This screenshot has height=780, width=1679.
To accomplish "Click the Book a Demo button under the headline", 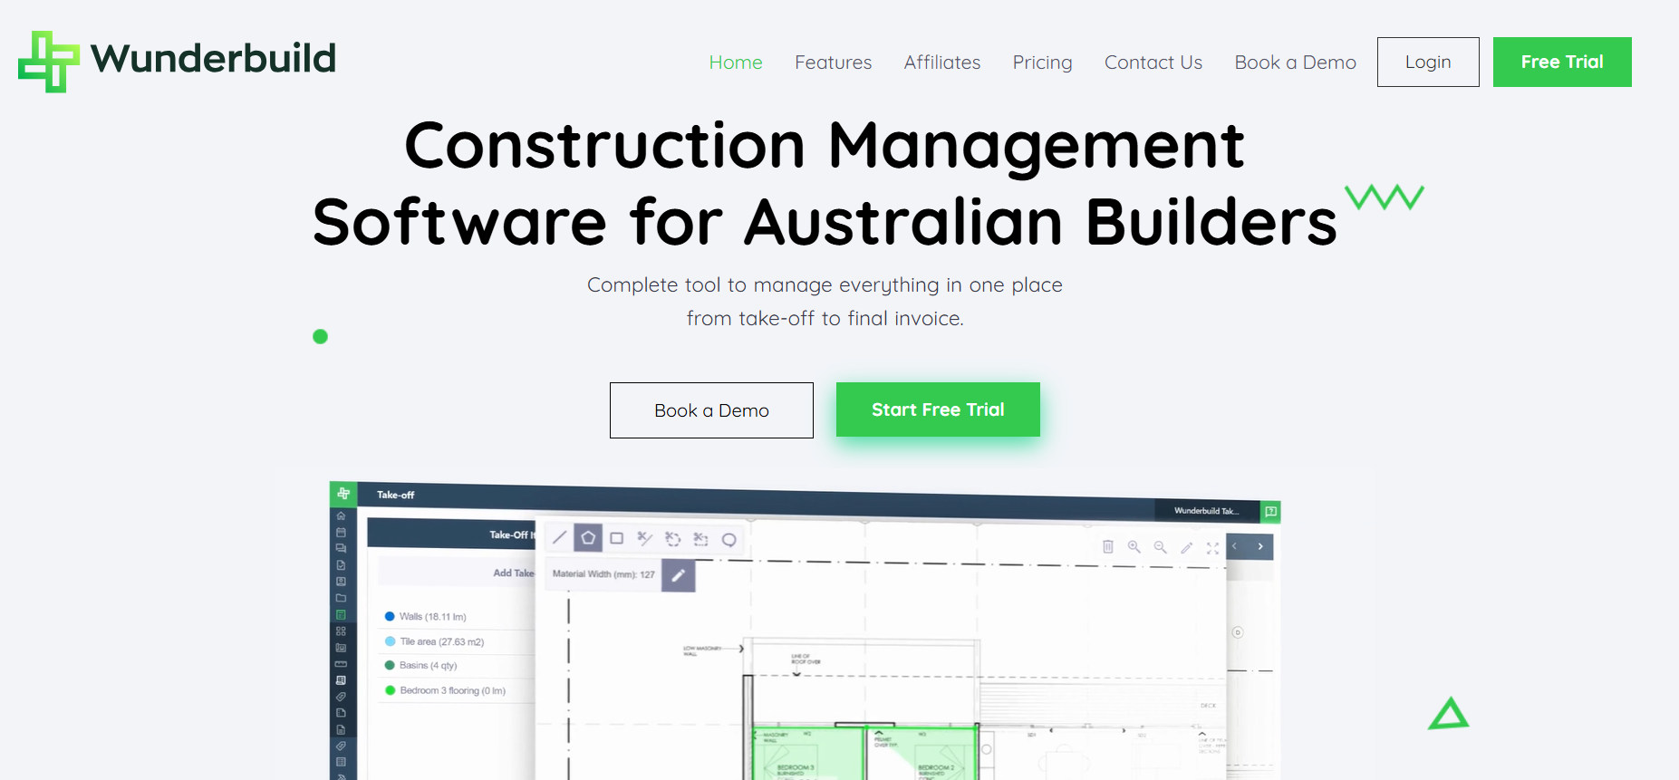I will (711, 410).
